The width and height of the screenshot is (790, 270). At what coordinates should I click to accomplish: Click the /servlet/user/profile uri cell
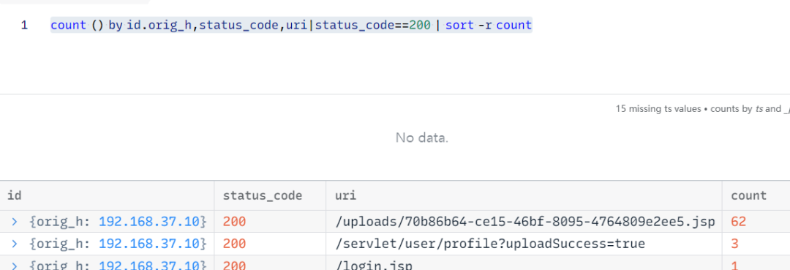[489, 244]
